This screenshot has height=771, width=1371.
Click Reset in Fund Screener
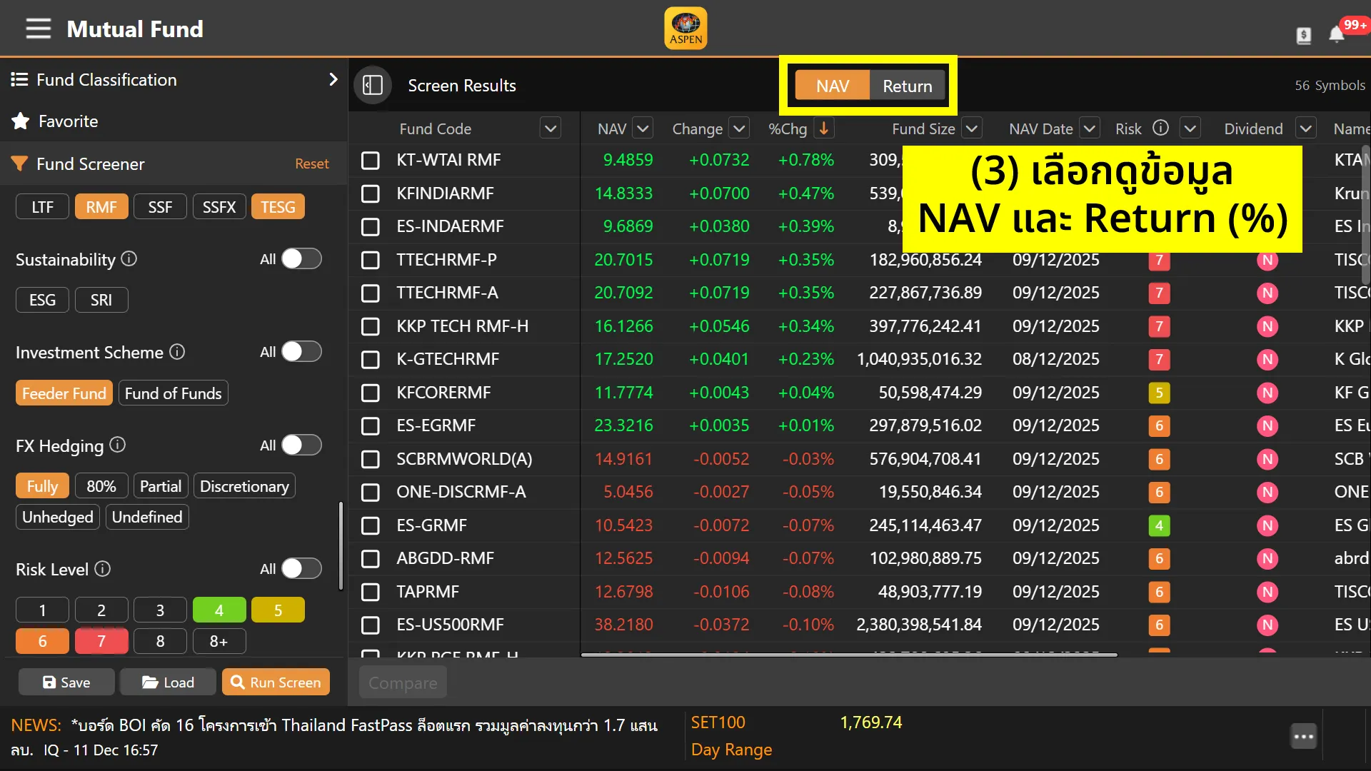[x=312, y=163]
